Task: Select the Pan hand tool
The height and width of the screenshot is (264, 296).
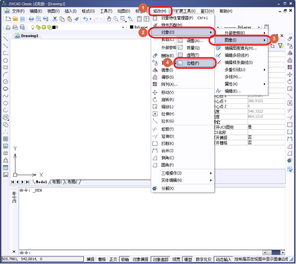Action: (x=109, y=19)
